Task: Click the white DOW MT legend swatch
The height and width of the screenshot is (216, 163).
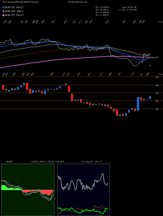Action: (x=3, y=11)
